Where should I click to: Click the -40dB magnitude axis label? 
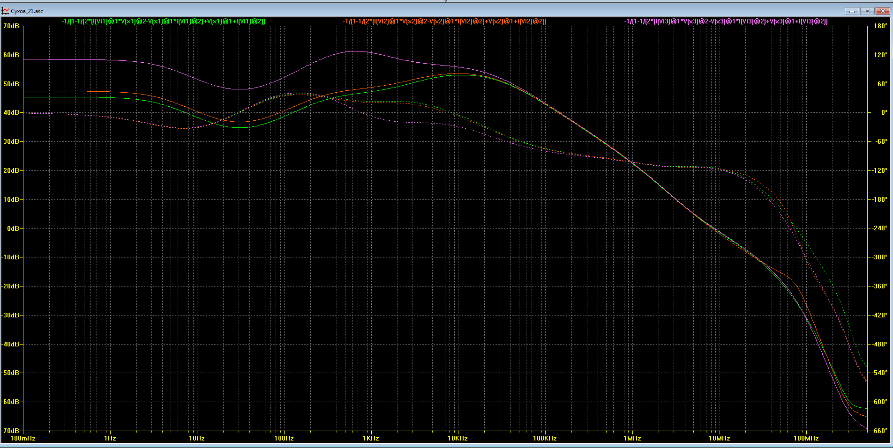10,344
